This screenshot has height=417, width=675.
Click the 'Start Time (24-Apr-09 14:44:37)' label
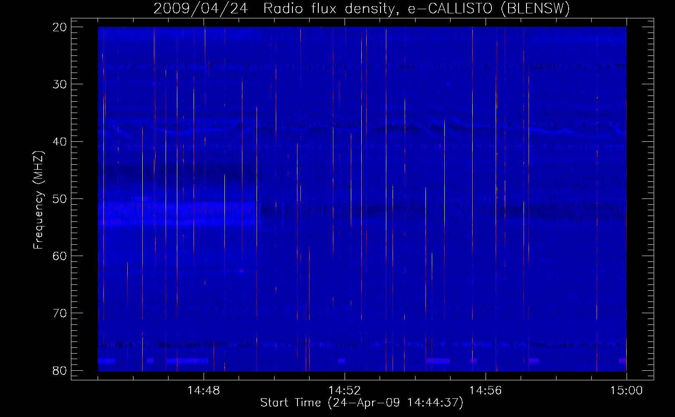362,403
